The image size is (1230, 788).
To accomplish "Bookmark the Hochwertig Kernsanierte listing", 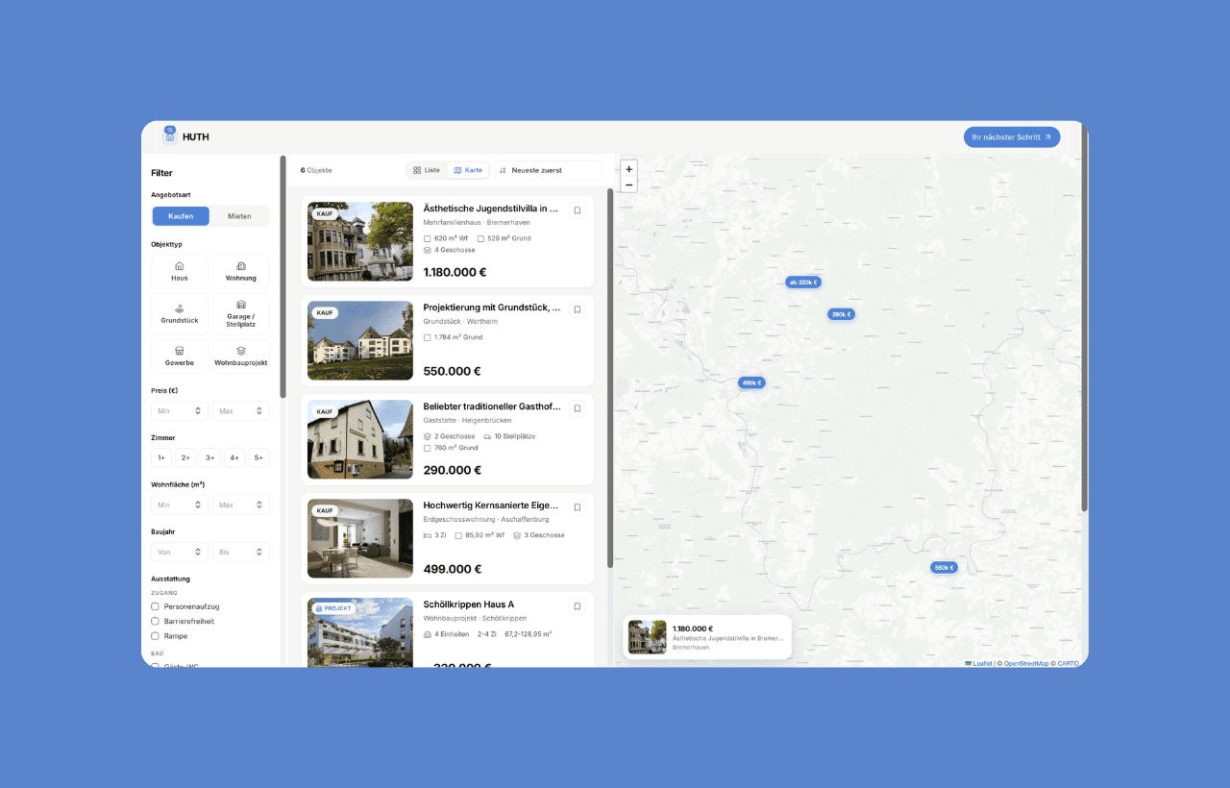I will tap(578, 507).
